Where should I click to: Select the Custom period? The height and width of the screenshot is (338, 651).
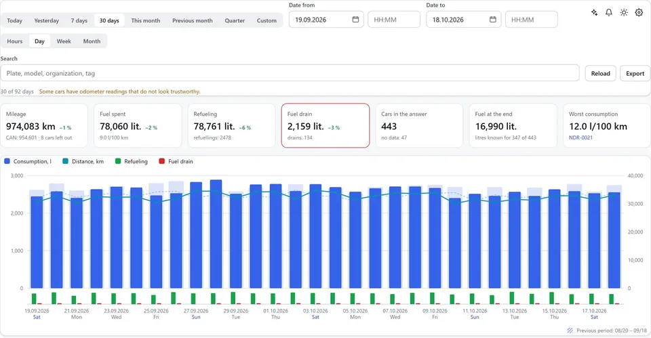[x=267, y=20]
